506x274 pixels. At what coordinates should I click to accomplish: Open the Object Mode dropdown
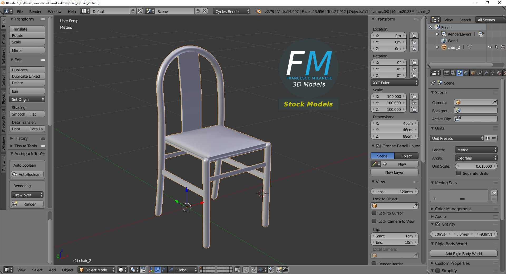click(x=97, y=270)
